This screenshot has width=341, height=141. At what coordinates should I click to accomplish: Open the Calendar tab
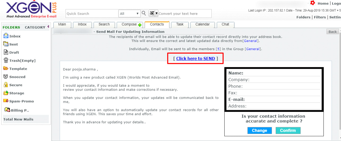pyautogui.click(x=203, y=24)
